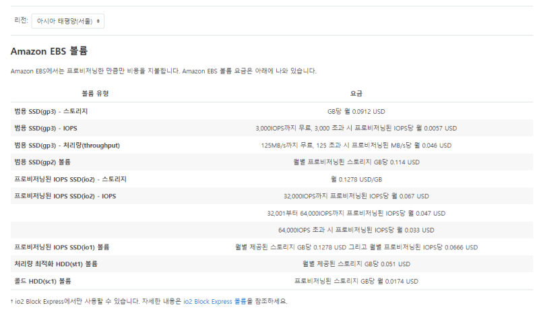
Task: Click the gp3 IOPS price mentioning 0.0057 USD
Action: [356, 129]
